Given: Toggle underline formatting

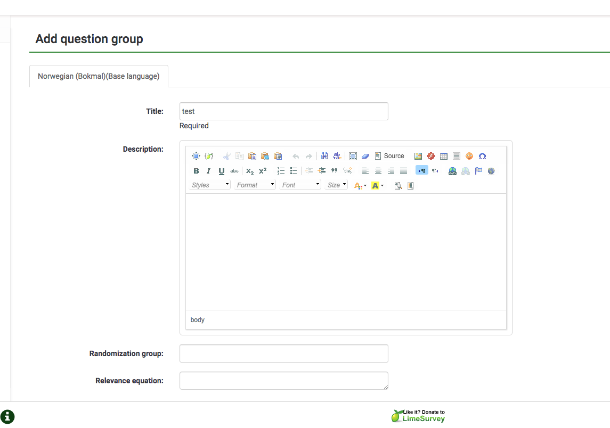Looking at the screenshot, I should (222, 171).
